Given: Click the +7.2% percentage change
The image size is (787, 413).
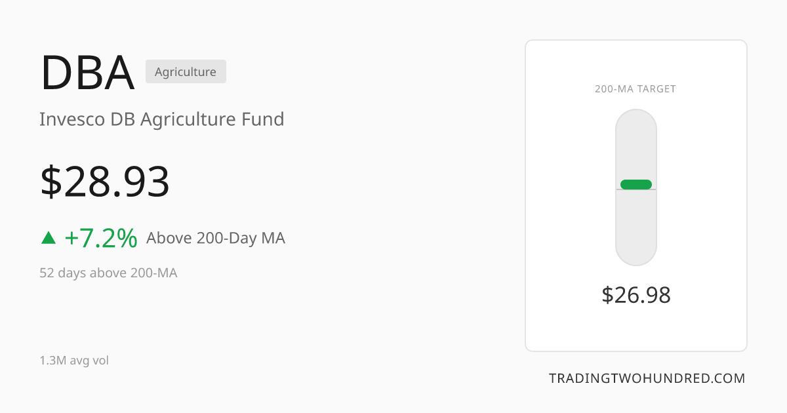Looking at the screenshot, I should pos(100,238).
